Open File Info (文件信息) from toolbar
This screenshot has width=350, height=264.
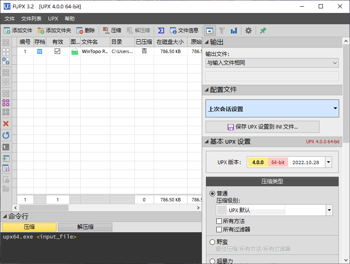[x=184, y=30]
